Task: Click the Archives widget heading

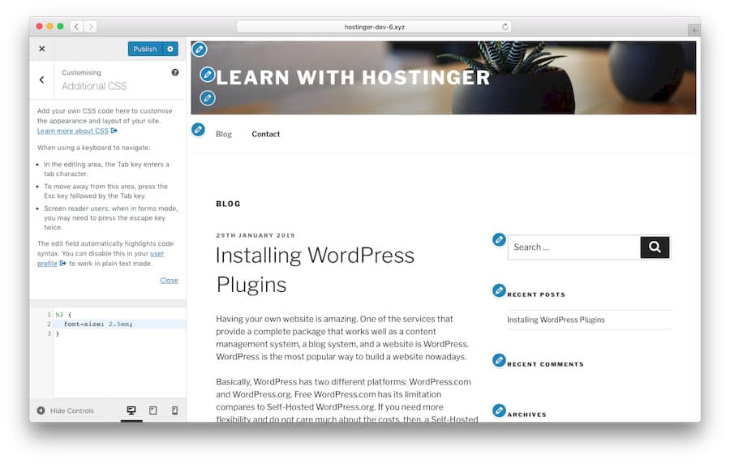Action: click(526, 415)
